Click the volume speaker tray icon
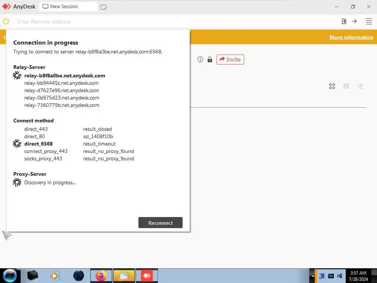377x283 pixels. tap(340, 276)
